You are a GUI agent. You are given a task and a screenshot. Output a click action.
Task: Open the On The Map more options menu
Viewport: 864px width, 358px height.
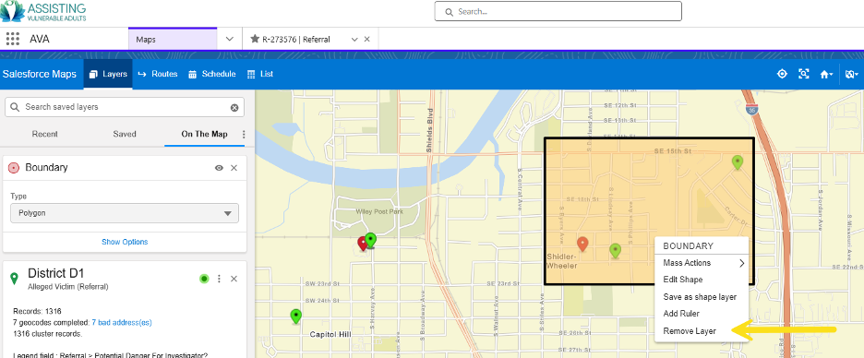coord(244,135)
